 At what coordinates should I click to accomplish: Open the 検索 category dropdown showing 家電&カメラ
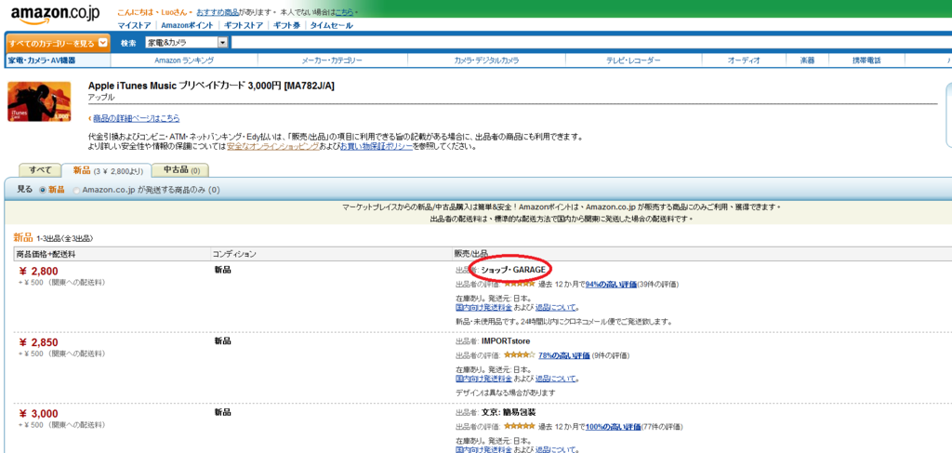tap(186, 43)
